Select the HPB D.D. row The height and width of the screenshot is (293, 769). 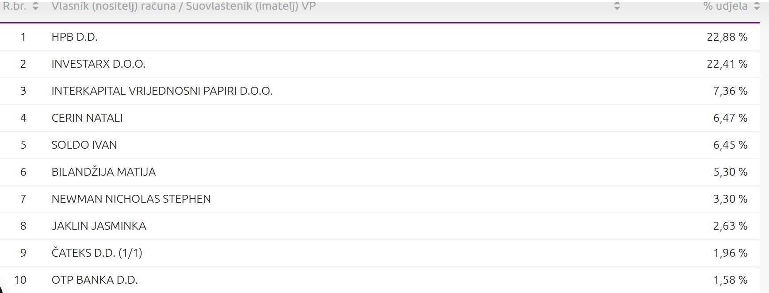coord(74,37)
